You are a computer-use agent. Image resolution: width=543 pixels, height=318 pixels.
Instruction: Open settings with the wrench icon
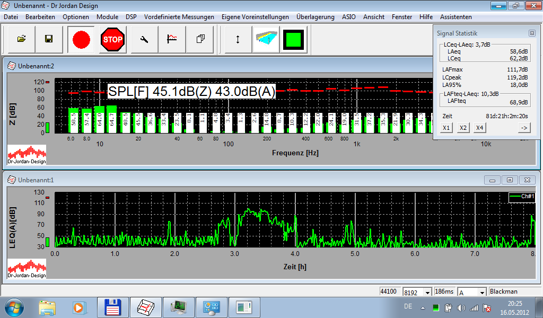144,39
